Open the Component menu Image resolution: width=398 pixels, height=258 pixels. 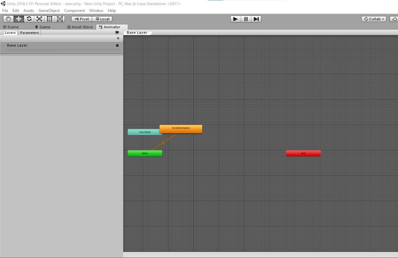coord(75,11)
